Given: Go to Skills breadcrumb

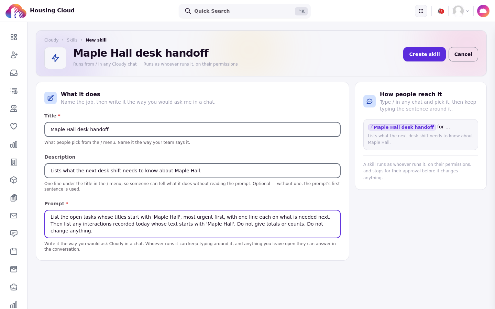Looking at the screenshot, I should point(72,40).
